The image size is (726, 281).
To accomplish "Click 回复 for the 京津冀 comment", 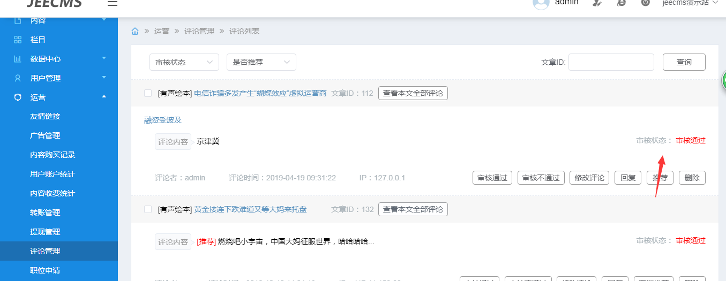I will tap(628, 178).
